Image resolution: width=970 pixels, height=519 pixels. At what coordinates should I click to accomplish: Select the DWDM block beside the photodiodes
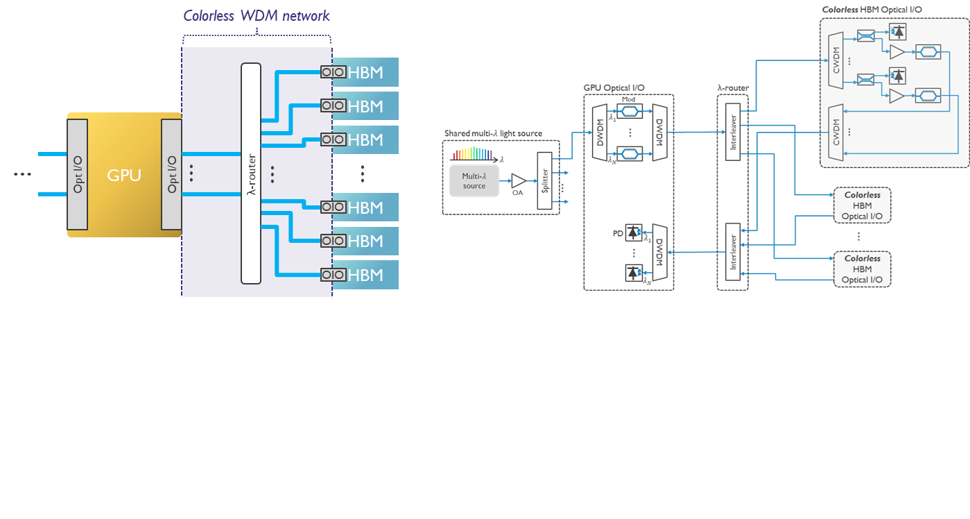tap(659, 253)
